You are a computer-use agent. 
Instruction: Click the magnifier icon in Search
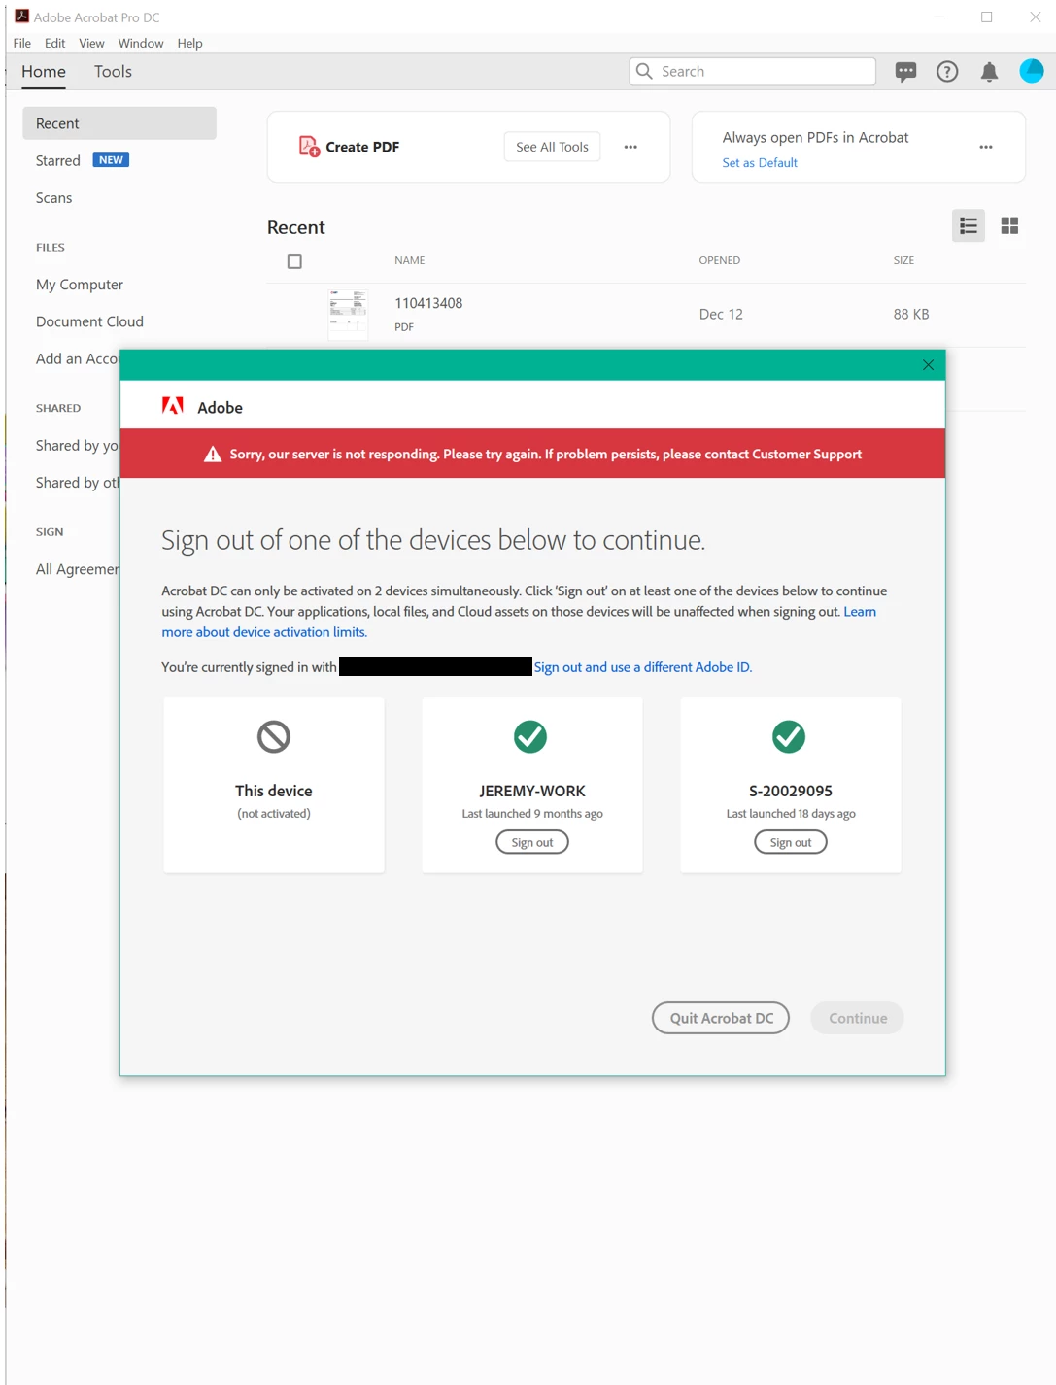[x=644, y=71]
